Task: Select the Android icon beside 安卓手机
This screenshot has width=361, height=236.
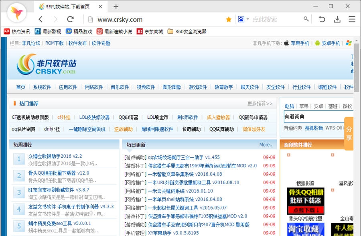Action: click(317, 43)
